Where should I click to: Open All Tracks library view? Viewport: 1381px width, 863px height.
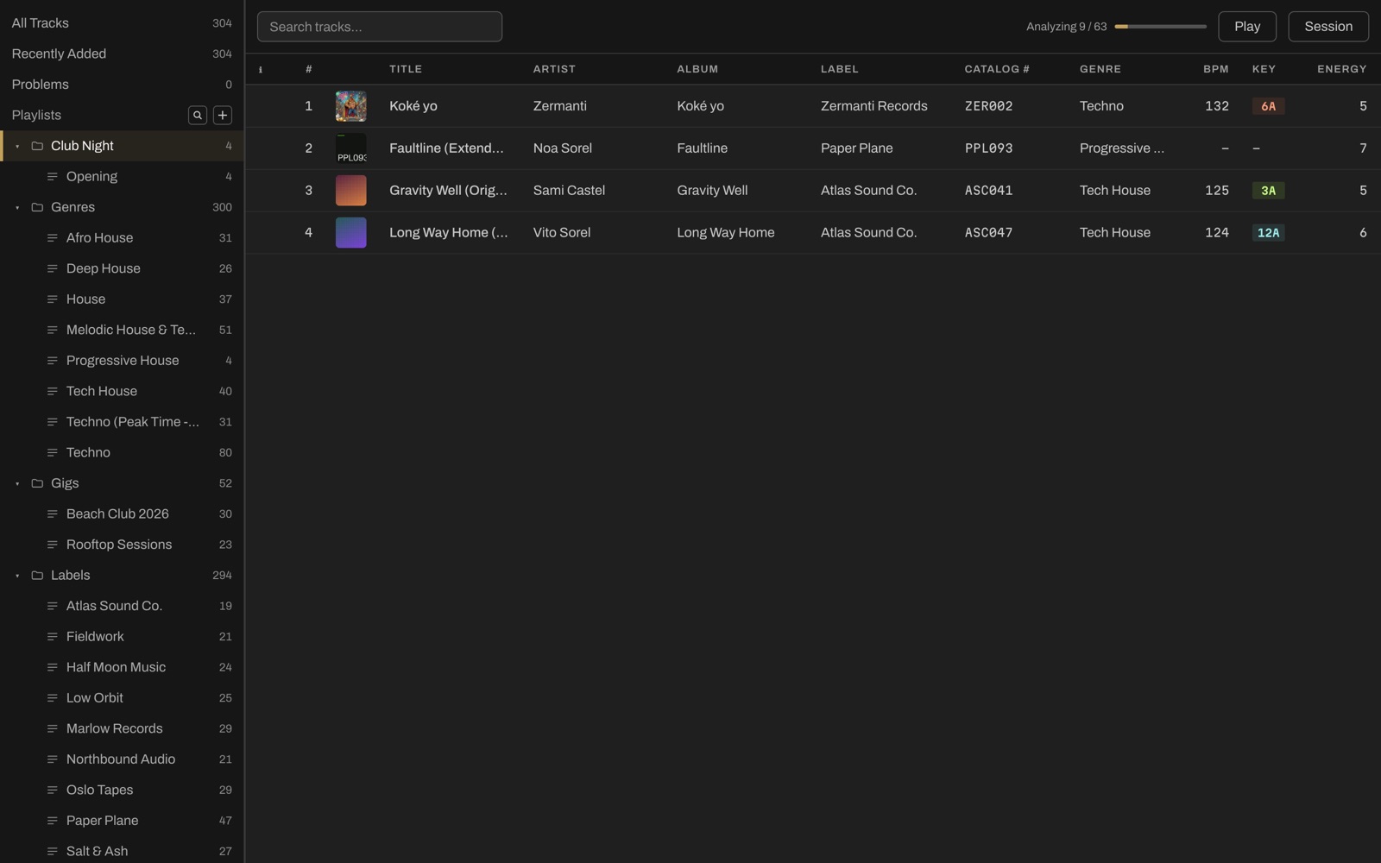click(122, 23)
